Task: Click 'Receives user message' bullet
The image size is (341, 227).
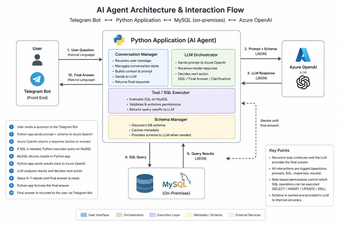Action: coord(133,61)
